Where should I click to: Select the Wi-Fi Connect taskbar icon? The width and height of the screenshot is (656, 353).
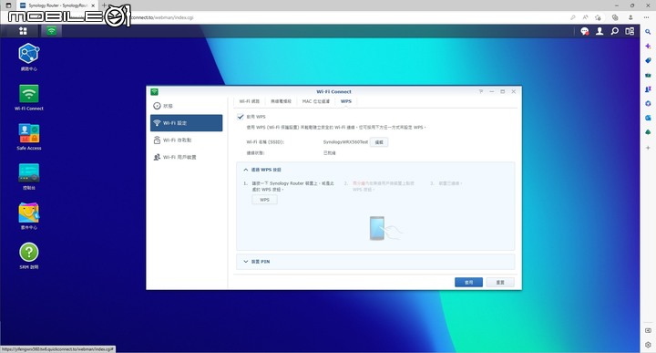(51, 31)
